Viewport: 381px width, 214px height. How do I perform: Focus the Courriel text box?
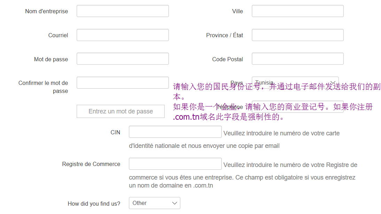(123, 35)
